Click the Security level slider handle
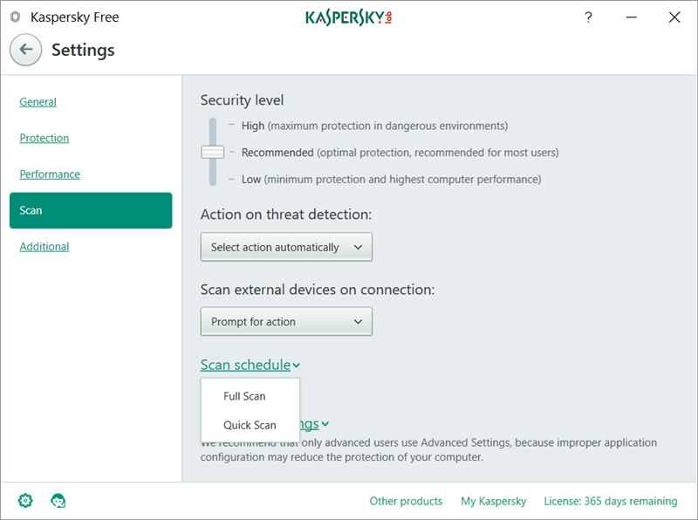Image resolution: width=698 pixels, height=520 pixels. [x=212, y=152]
